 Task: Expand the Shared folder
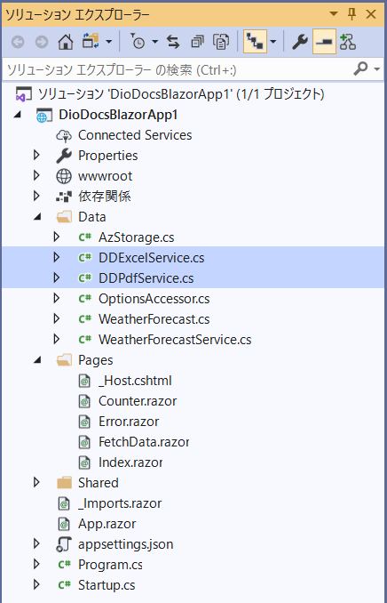pyautogui.click(x=37, y=482)
